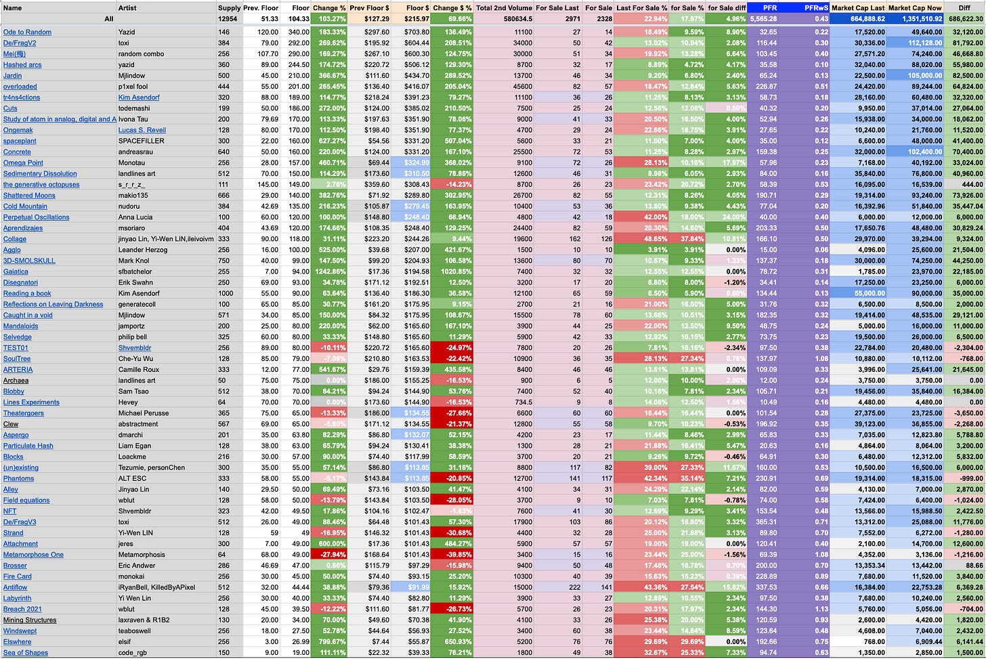This screenshot has height=659, width=986.
Task: Click De/FragV2 market cap 112,128.00
Action: coord(915,43)
